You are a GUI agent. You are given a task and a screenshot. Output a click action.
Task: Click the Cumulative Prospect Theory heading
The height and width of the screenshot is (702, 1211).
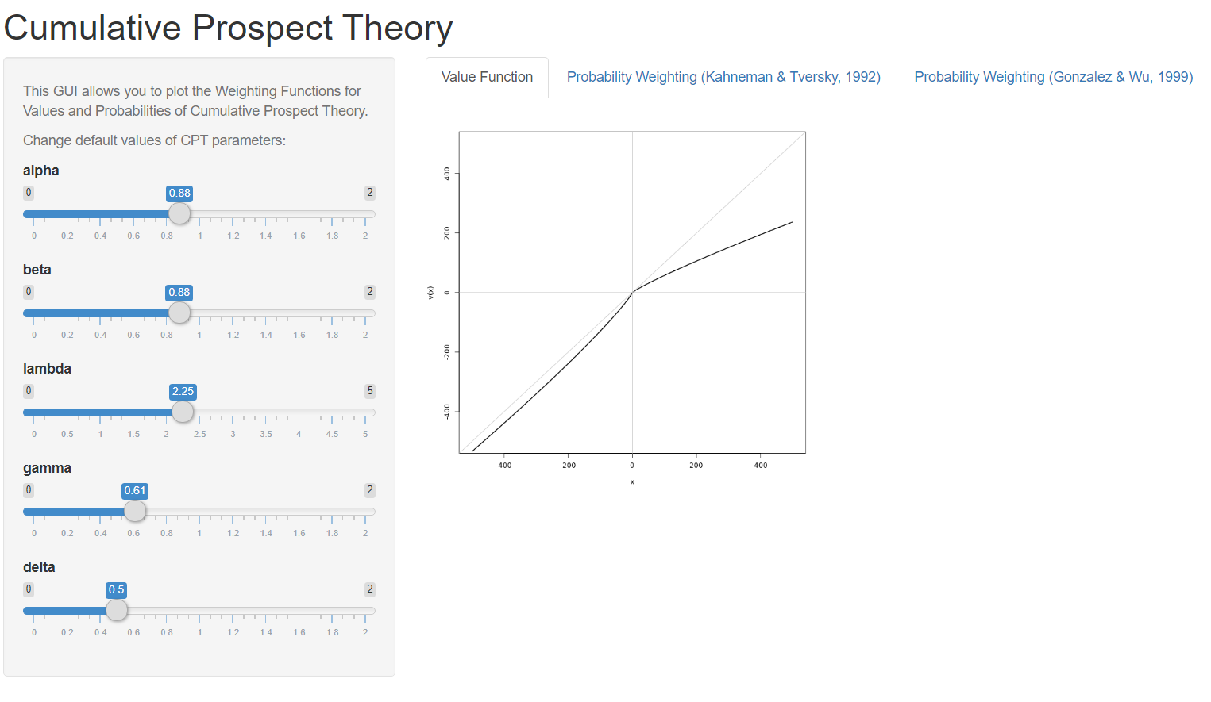click(228, 28)
